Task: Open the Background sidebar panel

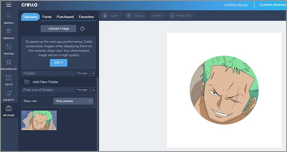Action: (x=9, y=65)
